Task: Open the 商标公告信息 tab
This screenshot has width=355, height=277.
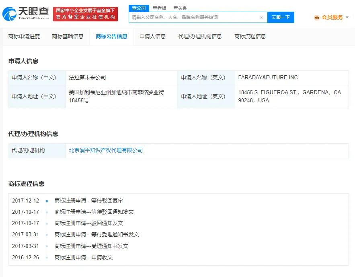Action: coord(111,36)
